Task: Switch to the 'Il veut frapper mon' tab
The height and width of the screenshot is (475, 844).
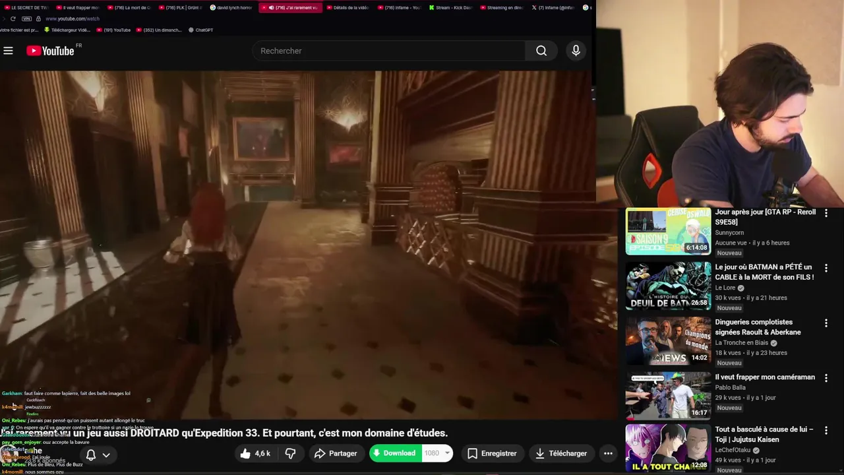Action: click(x=78, y=8)
